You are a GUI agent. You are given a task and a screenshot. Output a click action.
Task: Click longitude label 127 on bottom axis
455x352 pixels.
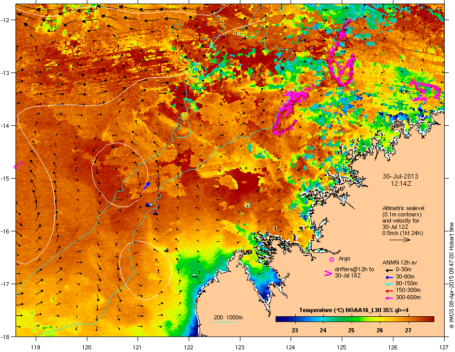pyautogui.click(x=444, y=347)
